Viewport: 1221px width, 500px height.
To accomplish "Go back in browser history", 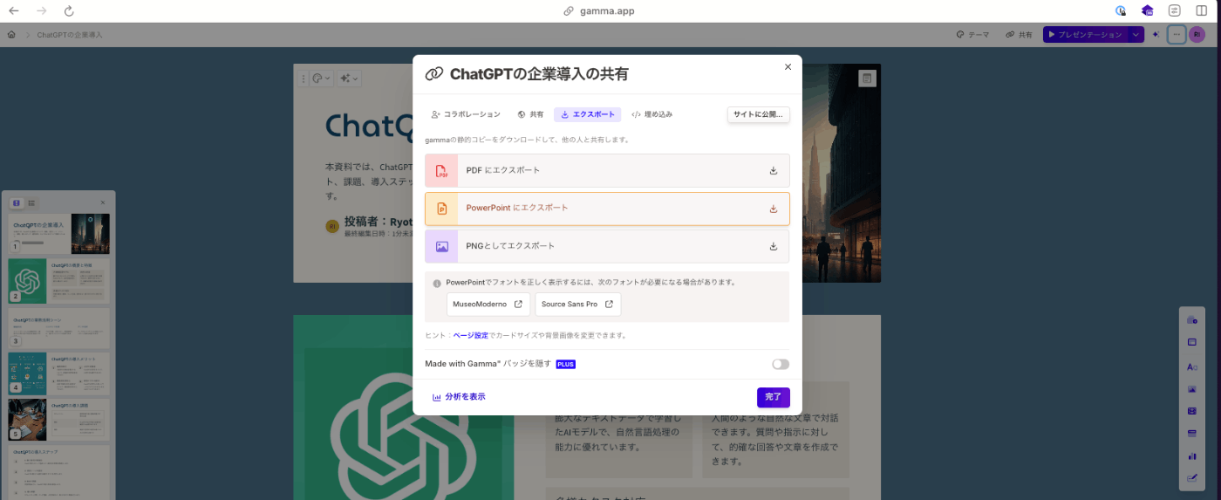I will [x=13, y=10].
